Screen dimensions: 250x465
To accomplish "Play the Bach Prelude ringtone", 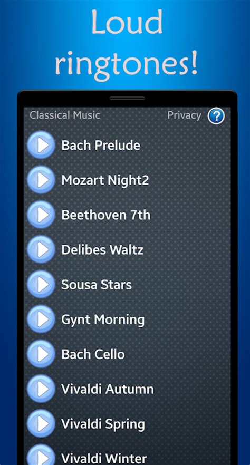I will coord(41,145).
